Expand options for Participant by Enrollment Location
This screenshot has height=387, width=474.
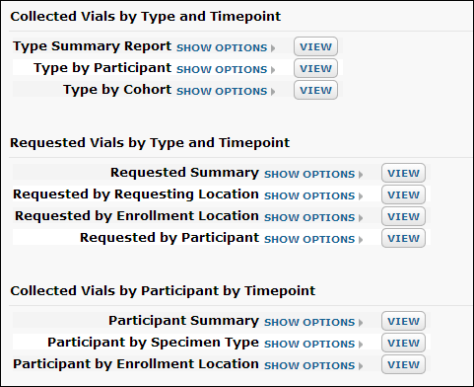pos(313,365)
